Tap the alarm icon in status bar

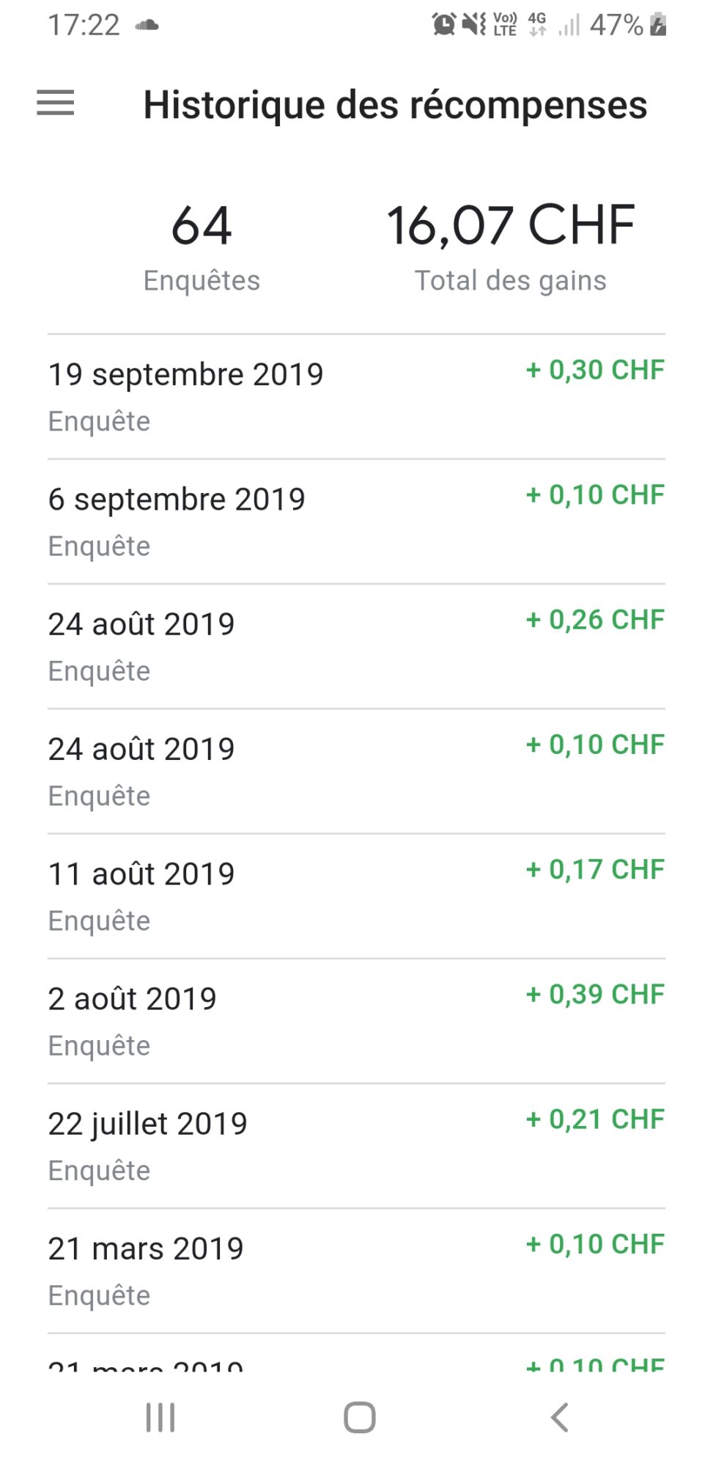(x=443, y=25)
